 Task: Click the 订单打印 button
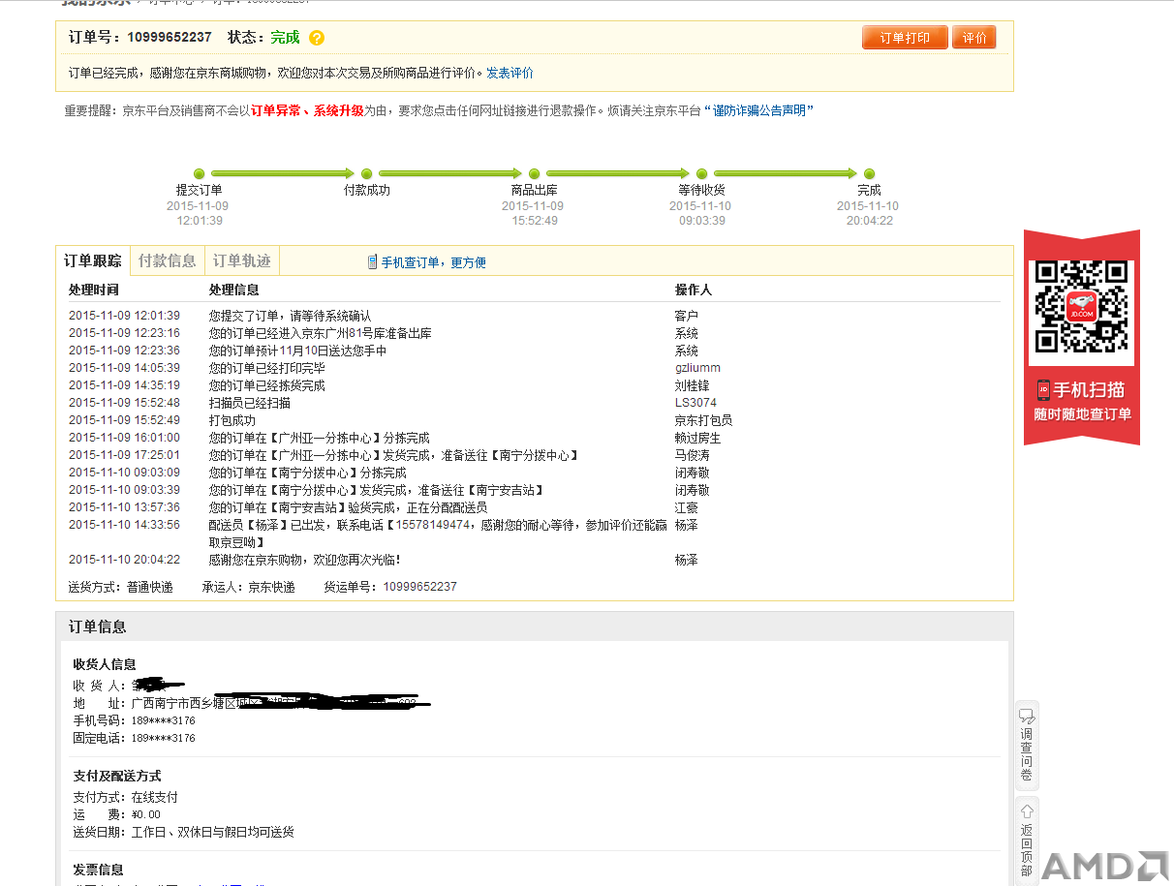pyautogui.click(x=905, y=38)
